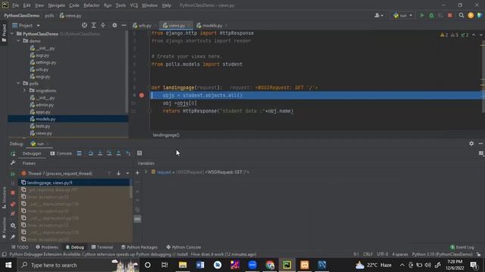
Task: Click the Collapse All icon in Project panel
Action: tap(103, 25)
